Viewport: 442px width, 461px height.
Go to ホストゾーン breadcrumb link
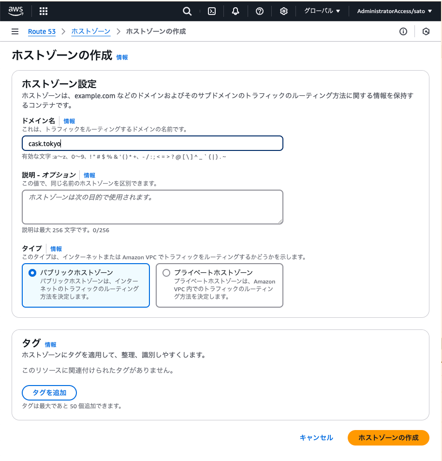click(x=91, y=31)
